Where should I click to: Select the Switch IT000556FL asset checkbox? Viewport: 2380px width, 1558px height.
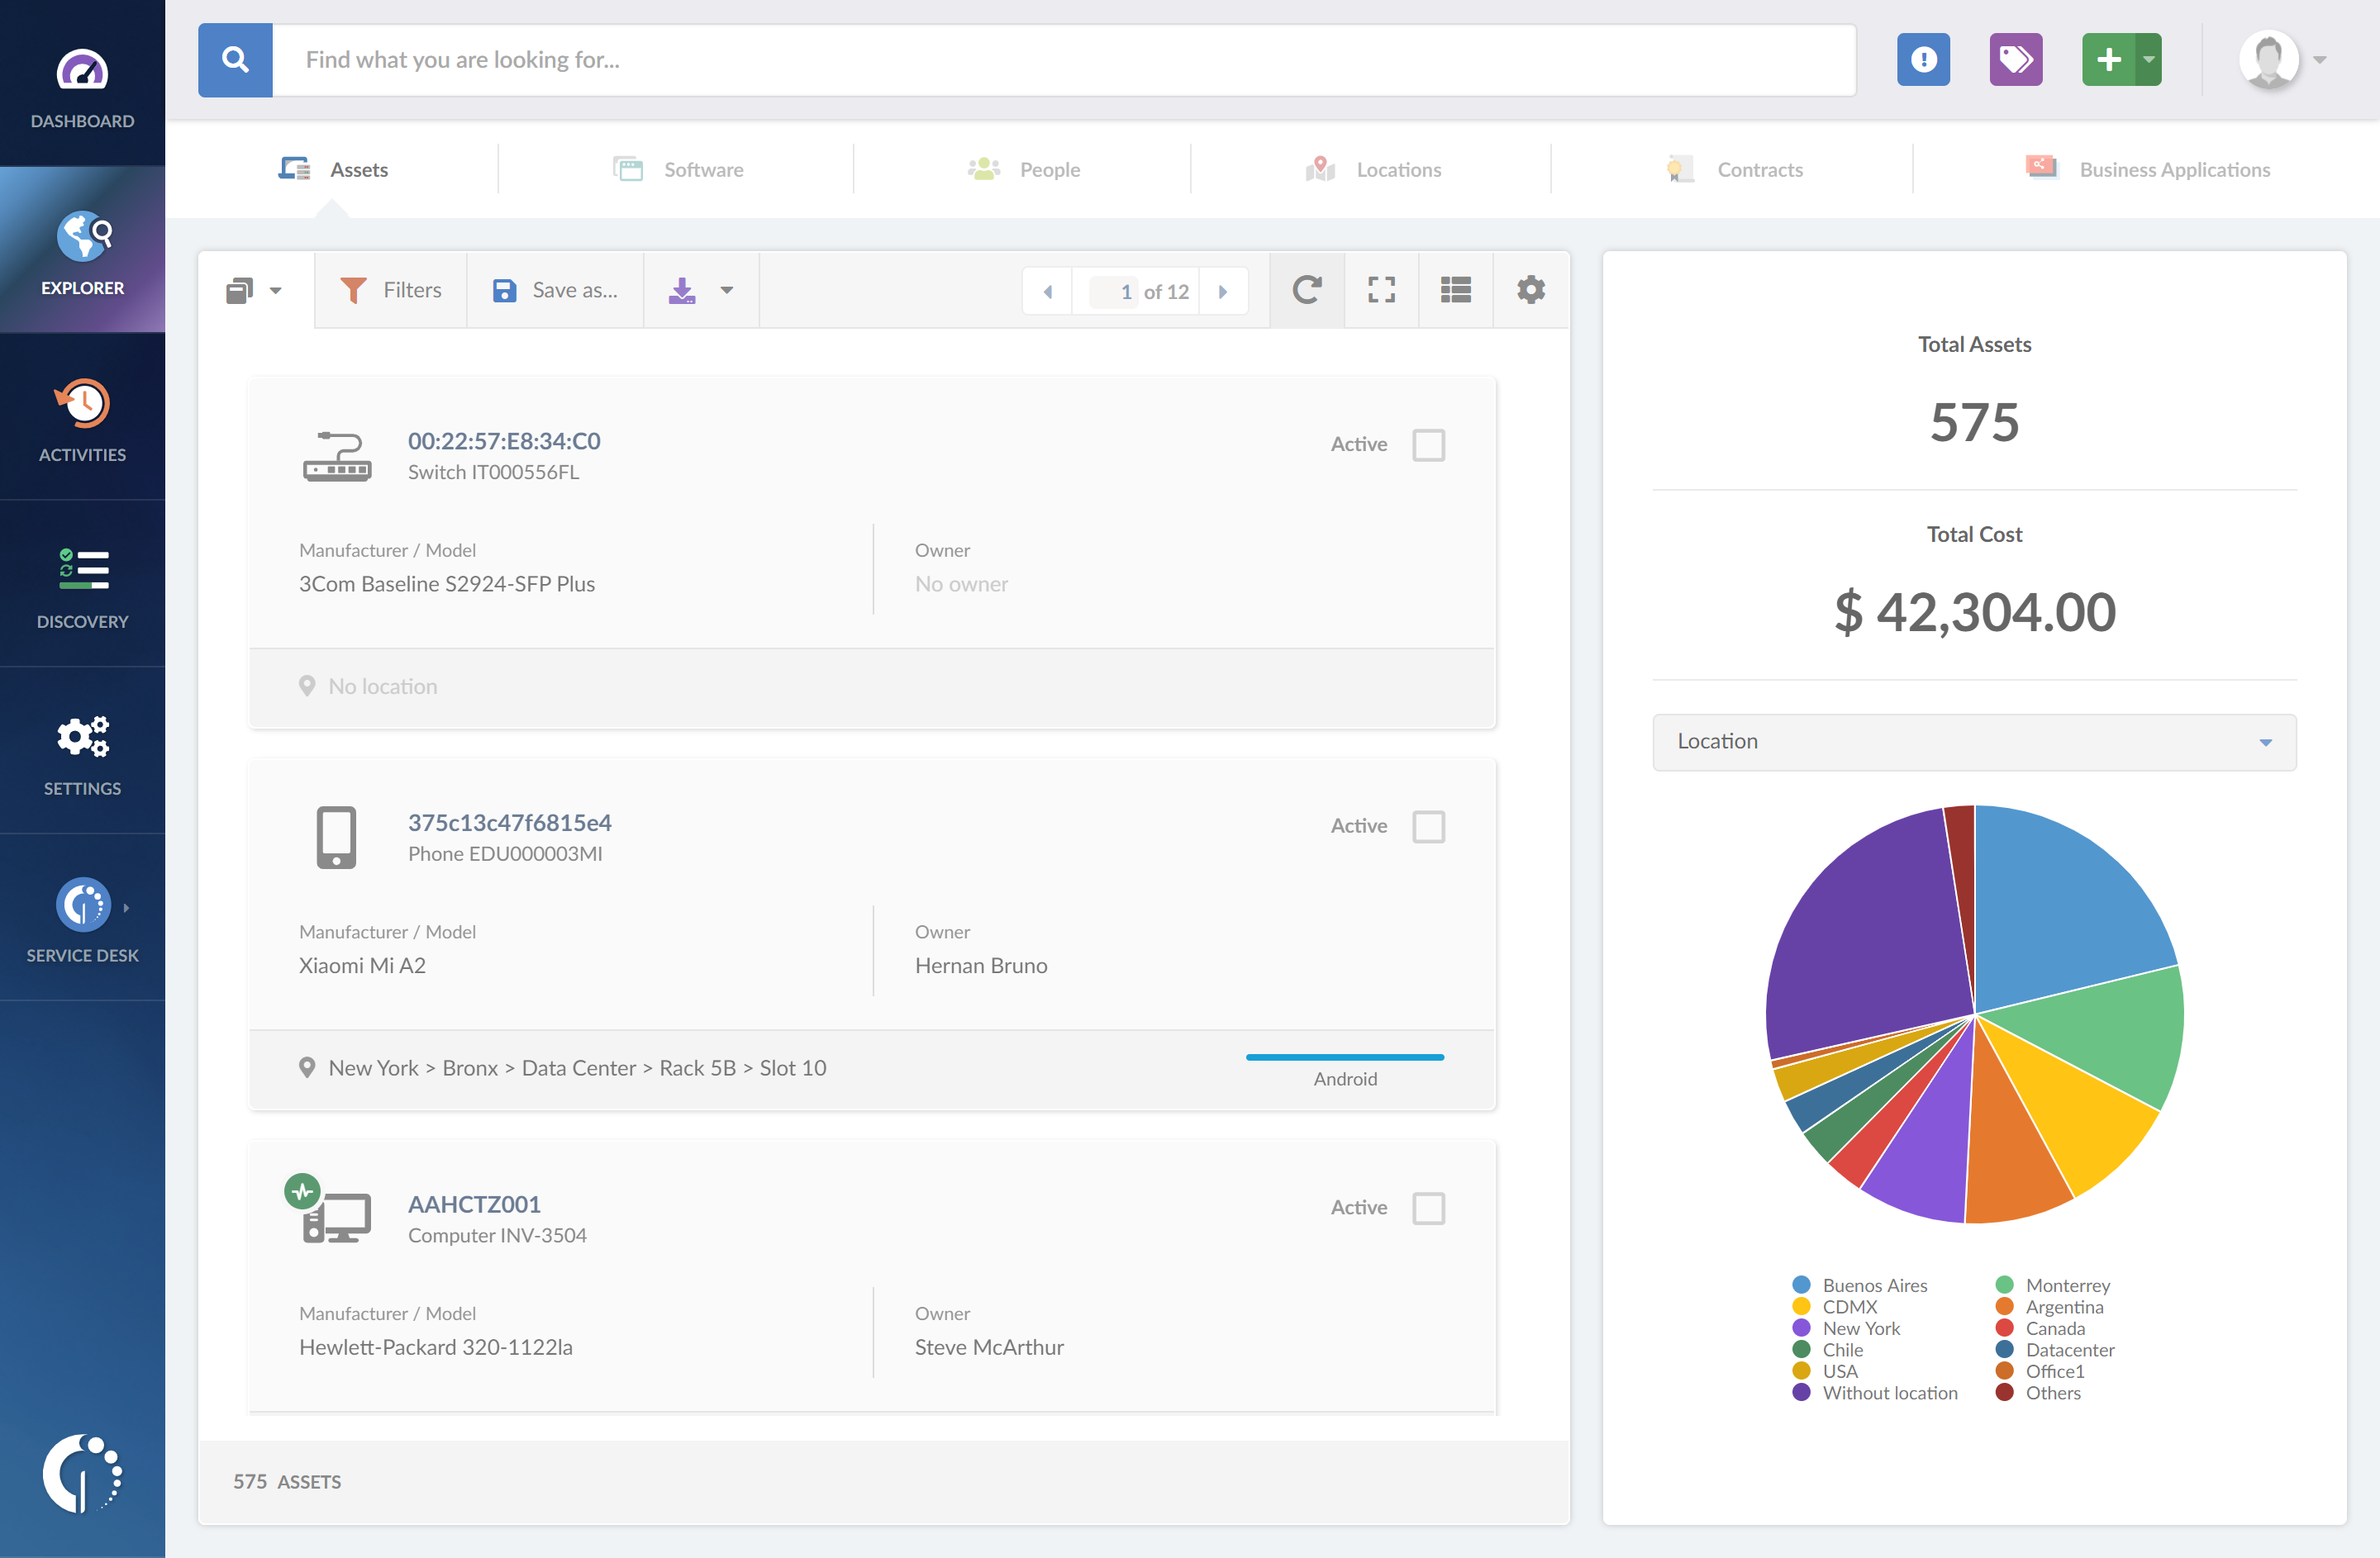pyautogui.click(x=1428, y=444)
